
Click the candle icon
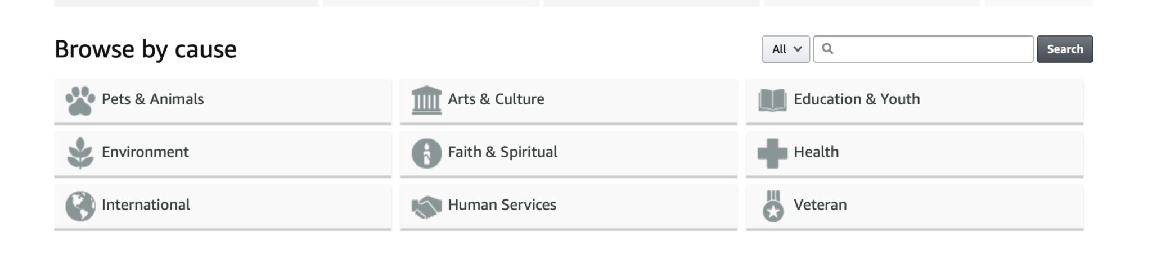click(426, 153)
